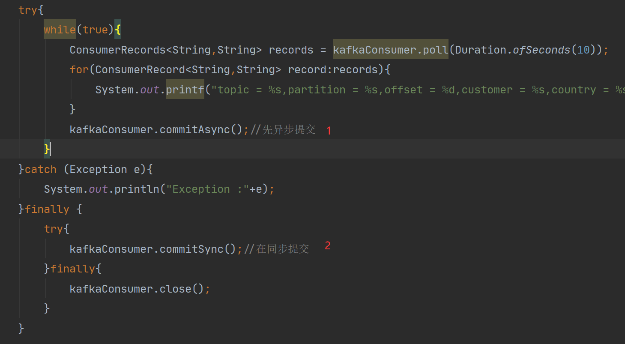Click the "for" loop keyword
The height and width of the screenshot is (344, 625).
(x=79, y=69)
